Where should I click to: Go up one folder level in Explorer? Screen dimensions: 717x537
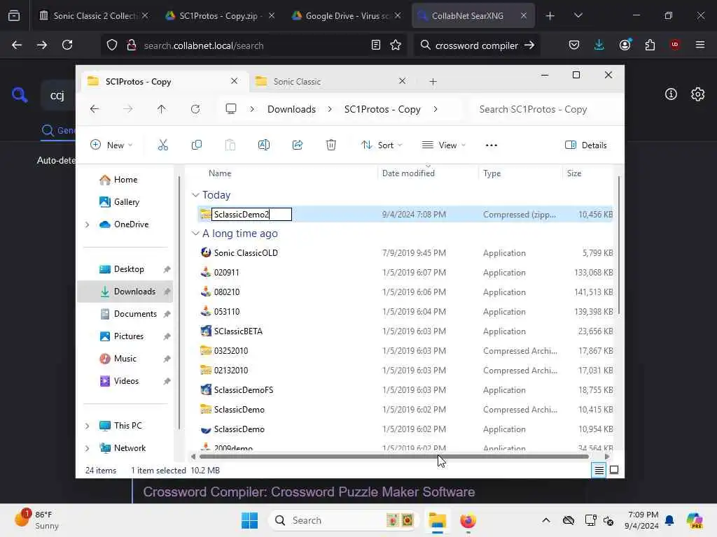[x=162, y=109]
